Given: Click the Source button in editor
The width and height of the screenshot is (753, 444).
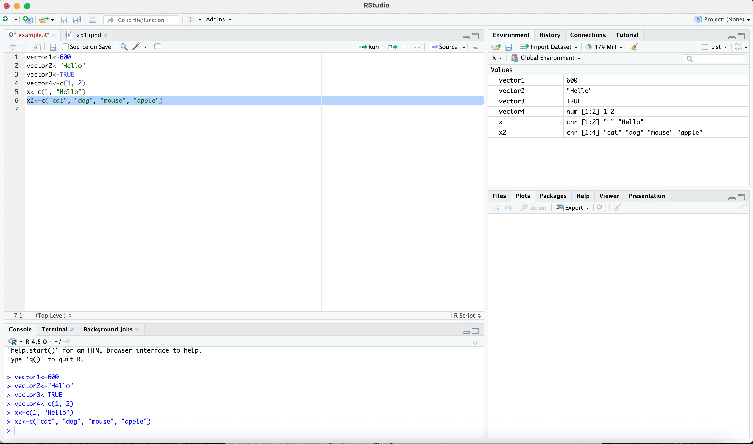Looking at the screenshot, I should (x=444, y=47).
